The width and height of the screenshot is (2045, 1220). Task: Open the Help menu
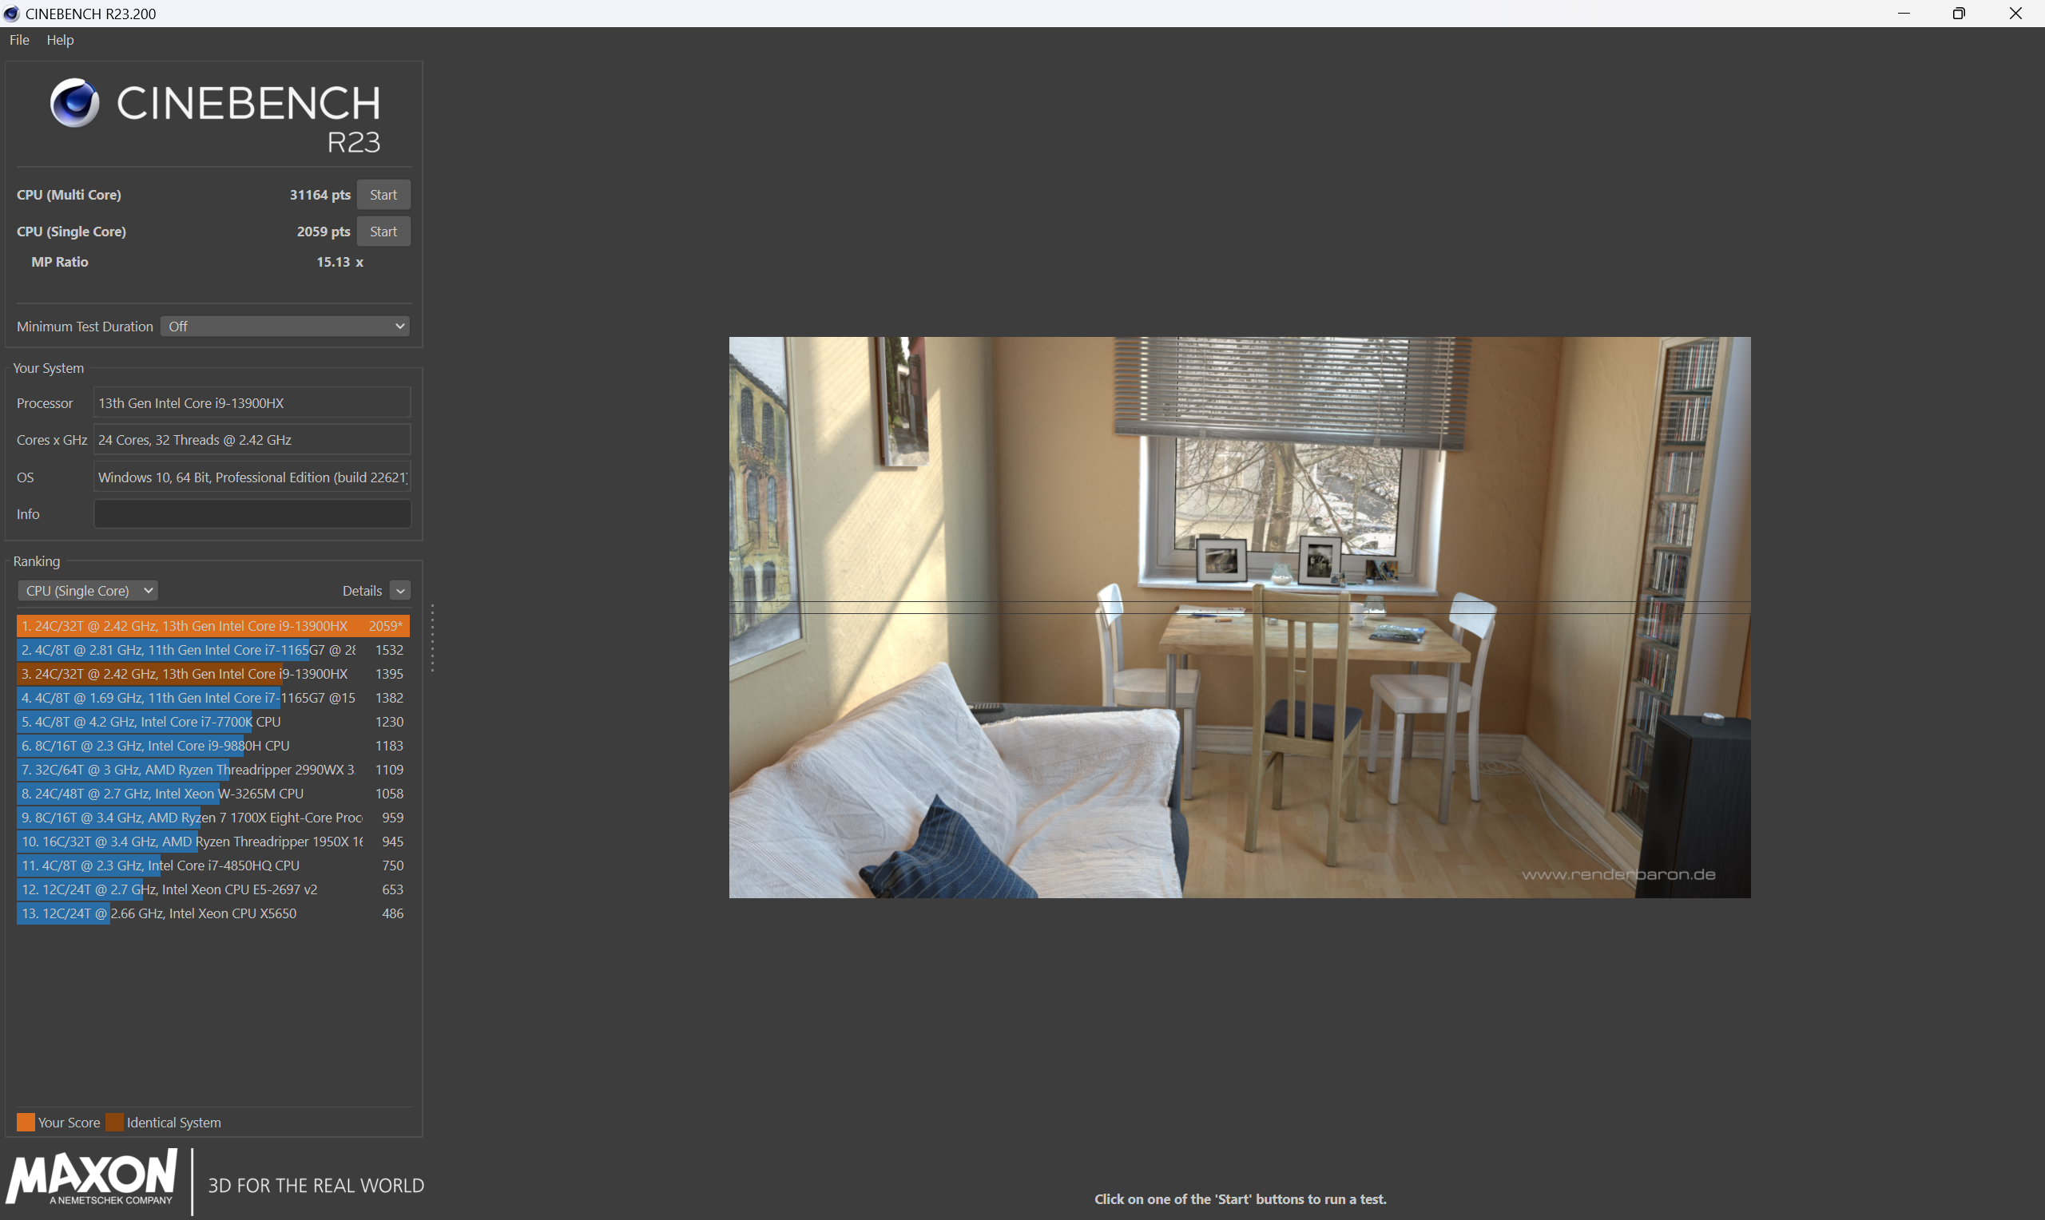tap(60, 39)
